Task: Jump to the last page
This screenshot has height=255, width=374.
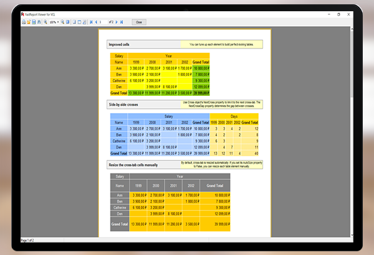Action: coord(122,22)
